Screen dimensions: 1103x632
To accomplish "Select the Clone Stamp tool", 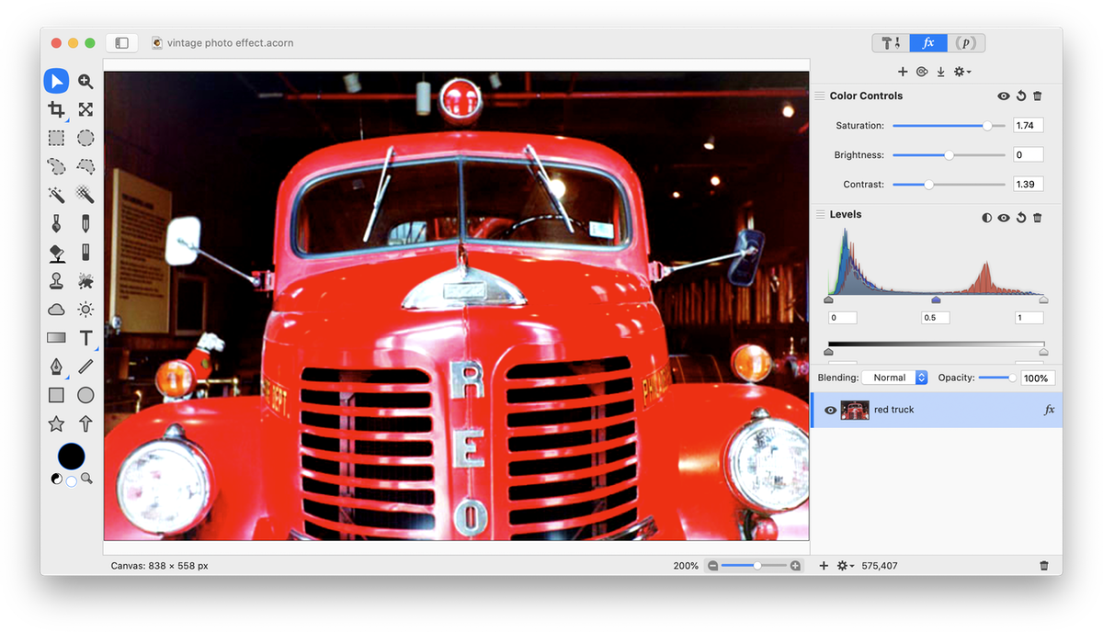I will 56,280.
